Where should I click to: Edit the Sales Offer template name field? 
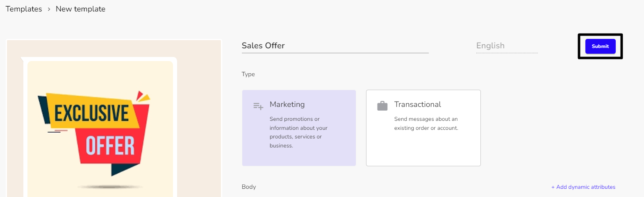pyautogui.click(x=335, y=46)
